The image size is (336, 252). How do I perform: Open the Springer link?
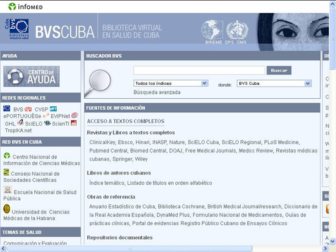[122, 159]
